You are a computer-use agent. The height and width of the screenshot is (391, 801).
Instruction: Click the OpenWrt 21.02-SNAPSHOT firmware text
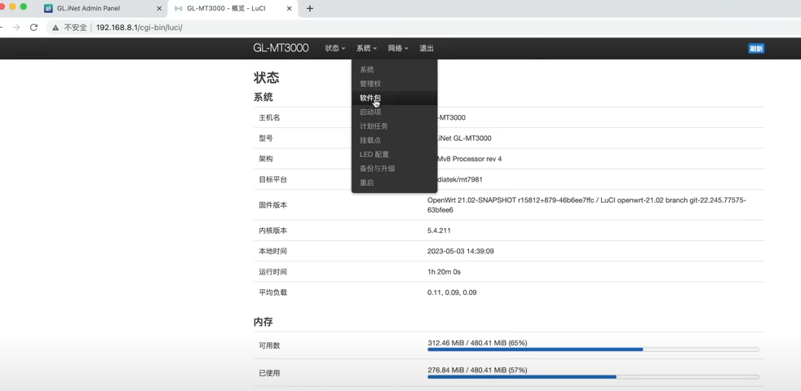(x=586, y=205)
